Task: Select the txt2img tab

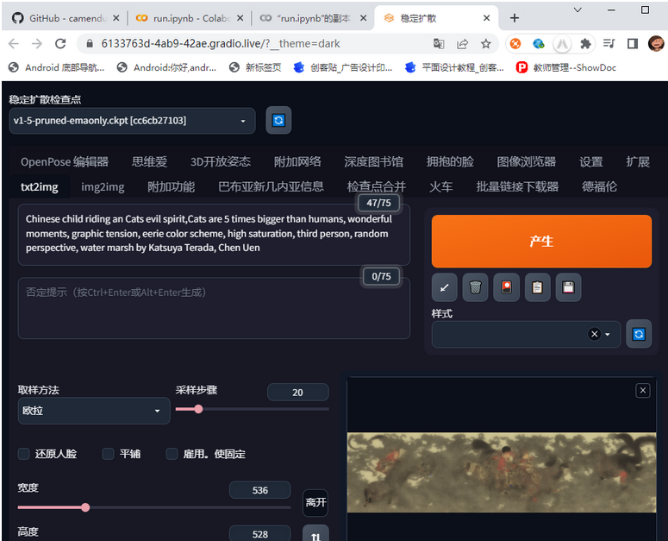Action: click(x=39, y=186)
